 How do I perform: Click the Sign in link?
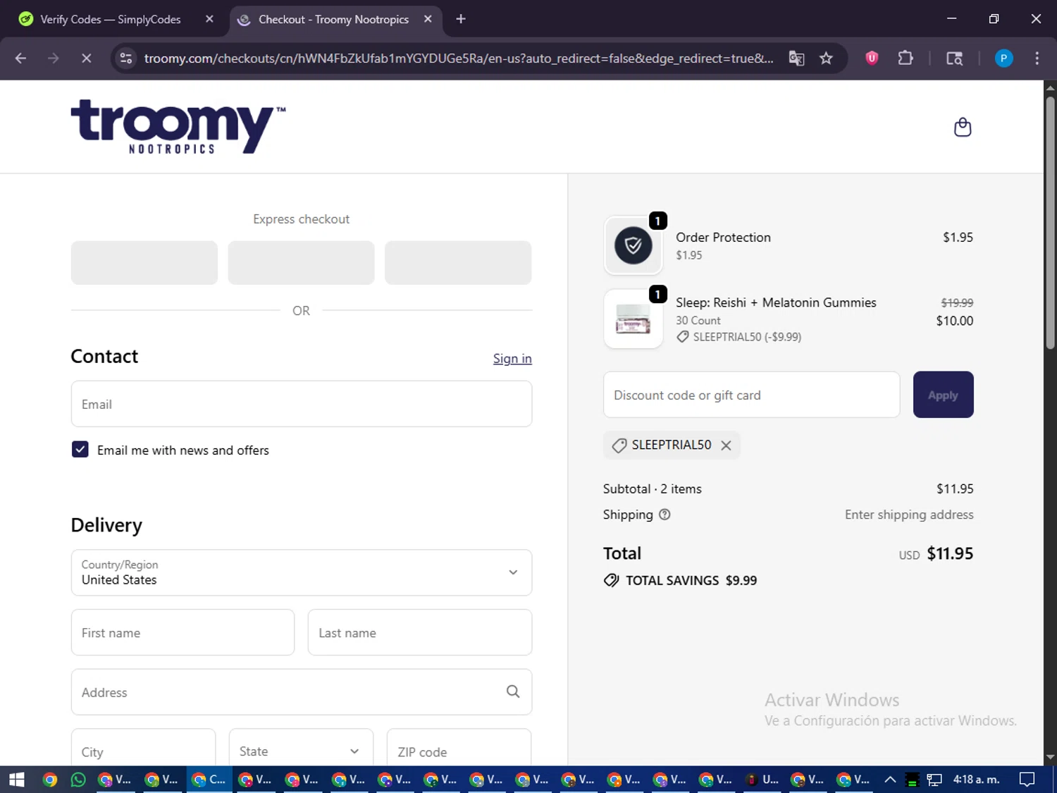point(512,359)
